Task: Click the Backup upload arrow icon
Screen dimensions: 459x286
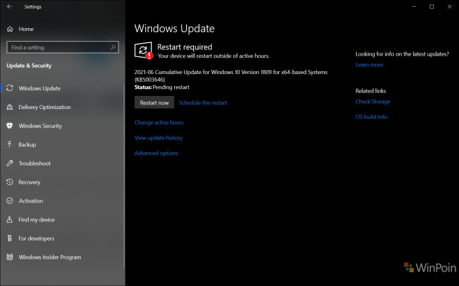Action: (x=10, y=145)
